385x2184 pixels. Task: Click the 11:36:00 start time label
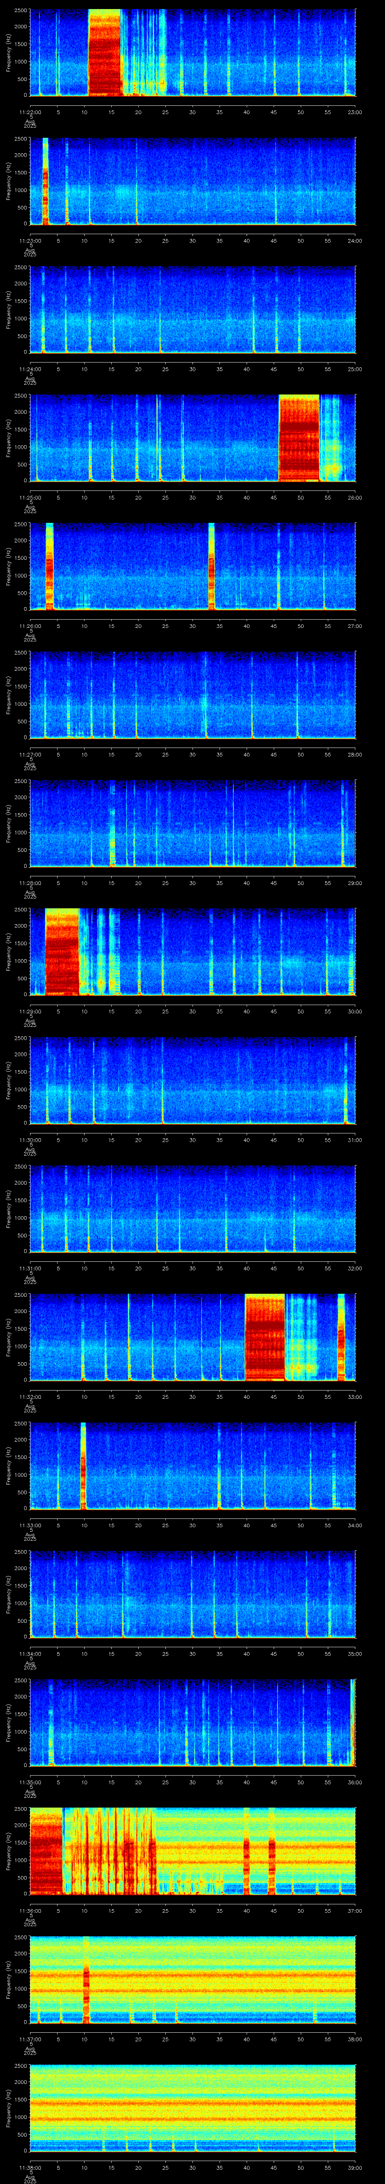pos(30,1911)
